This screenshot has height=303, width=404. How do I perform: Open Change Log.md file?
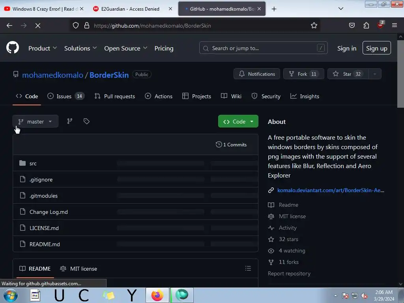tap(49, 212)
